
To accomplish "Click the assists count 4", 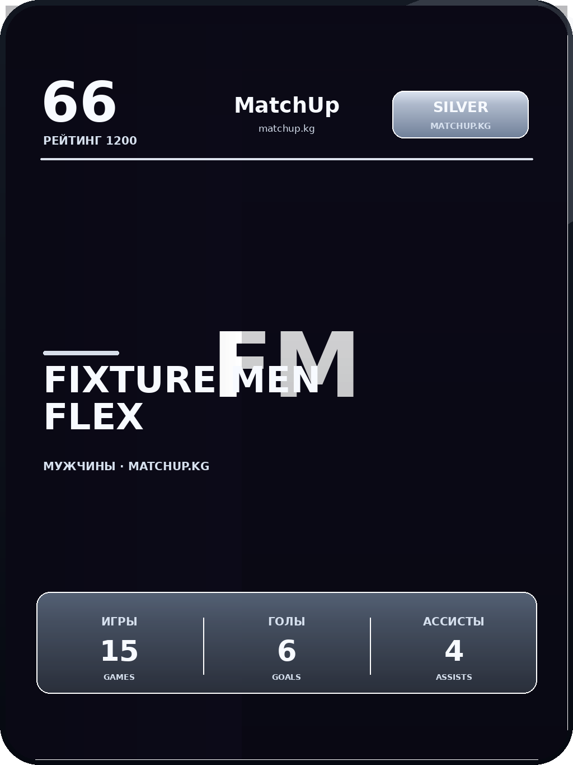I will [x=454, y=651].
